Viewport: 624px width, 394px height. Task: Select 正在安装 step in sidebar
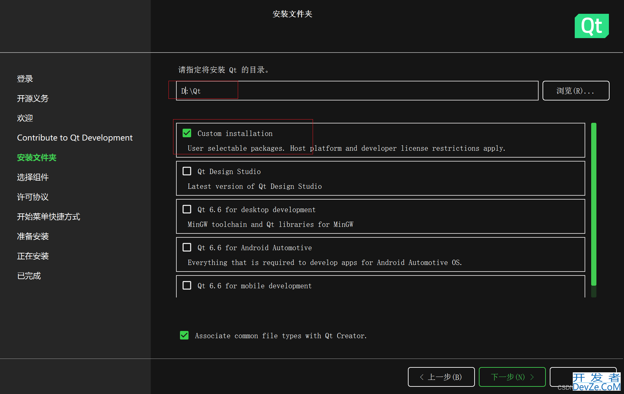(x=33, y=256)
